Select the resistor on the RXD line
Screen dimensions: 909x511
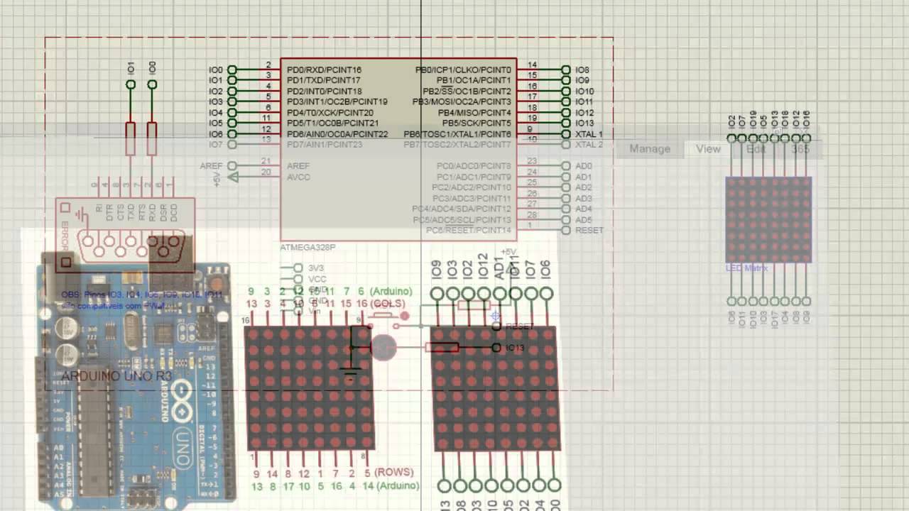point(152,138)
